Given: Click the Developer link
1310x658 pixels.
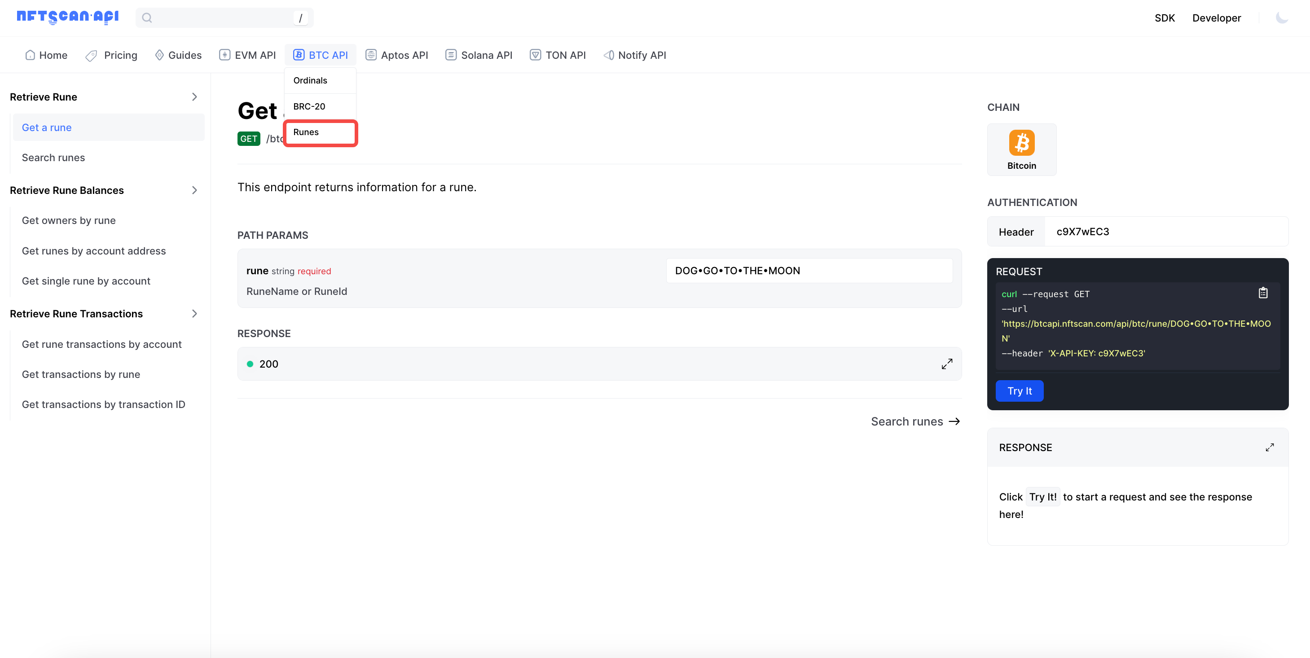Looking at the screenshot, I should tap(1217, 18).
